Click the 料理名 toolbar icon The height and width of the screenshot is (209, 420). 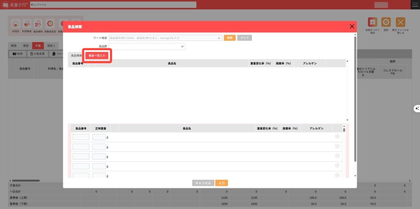click(15, 24)
